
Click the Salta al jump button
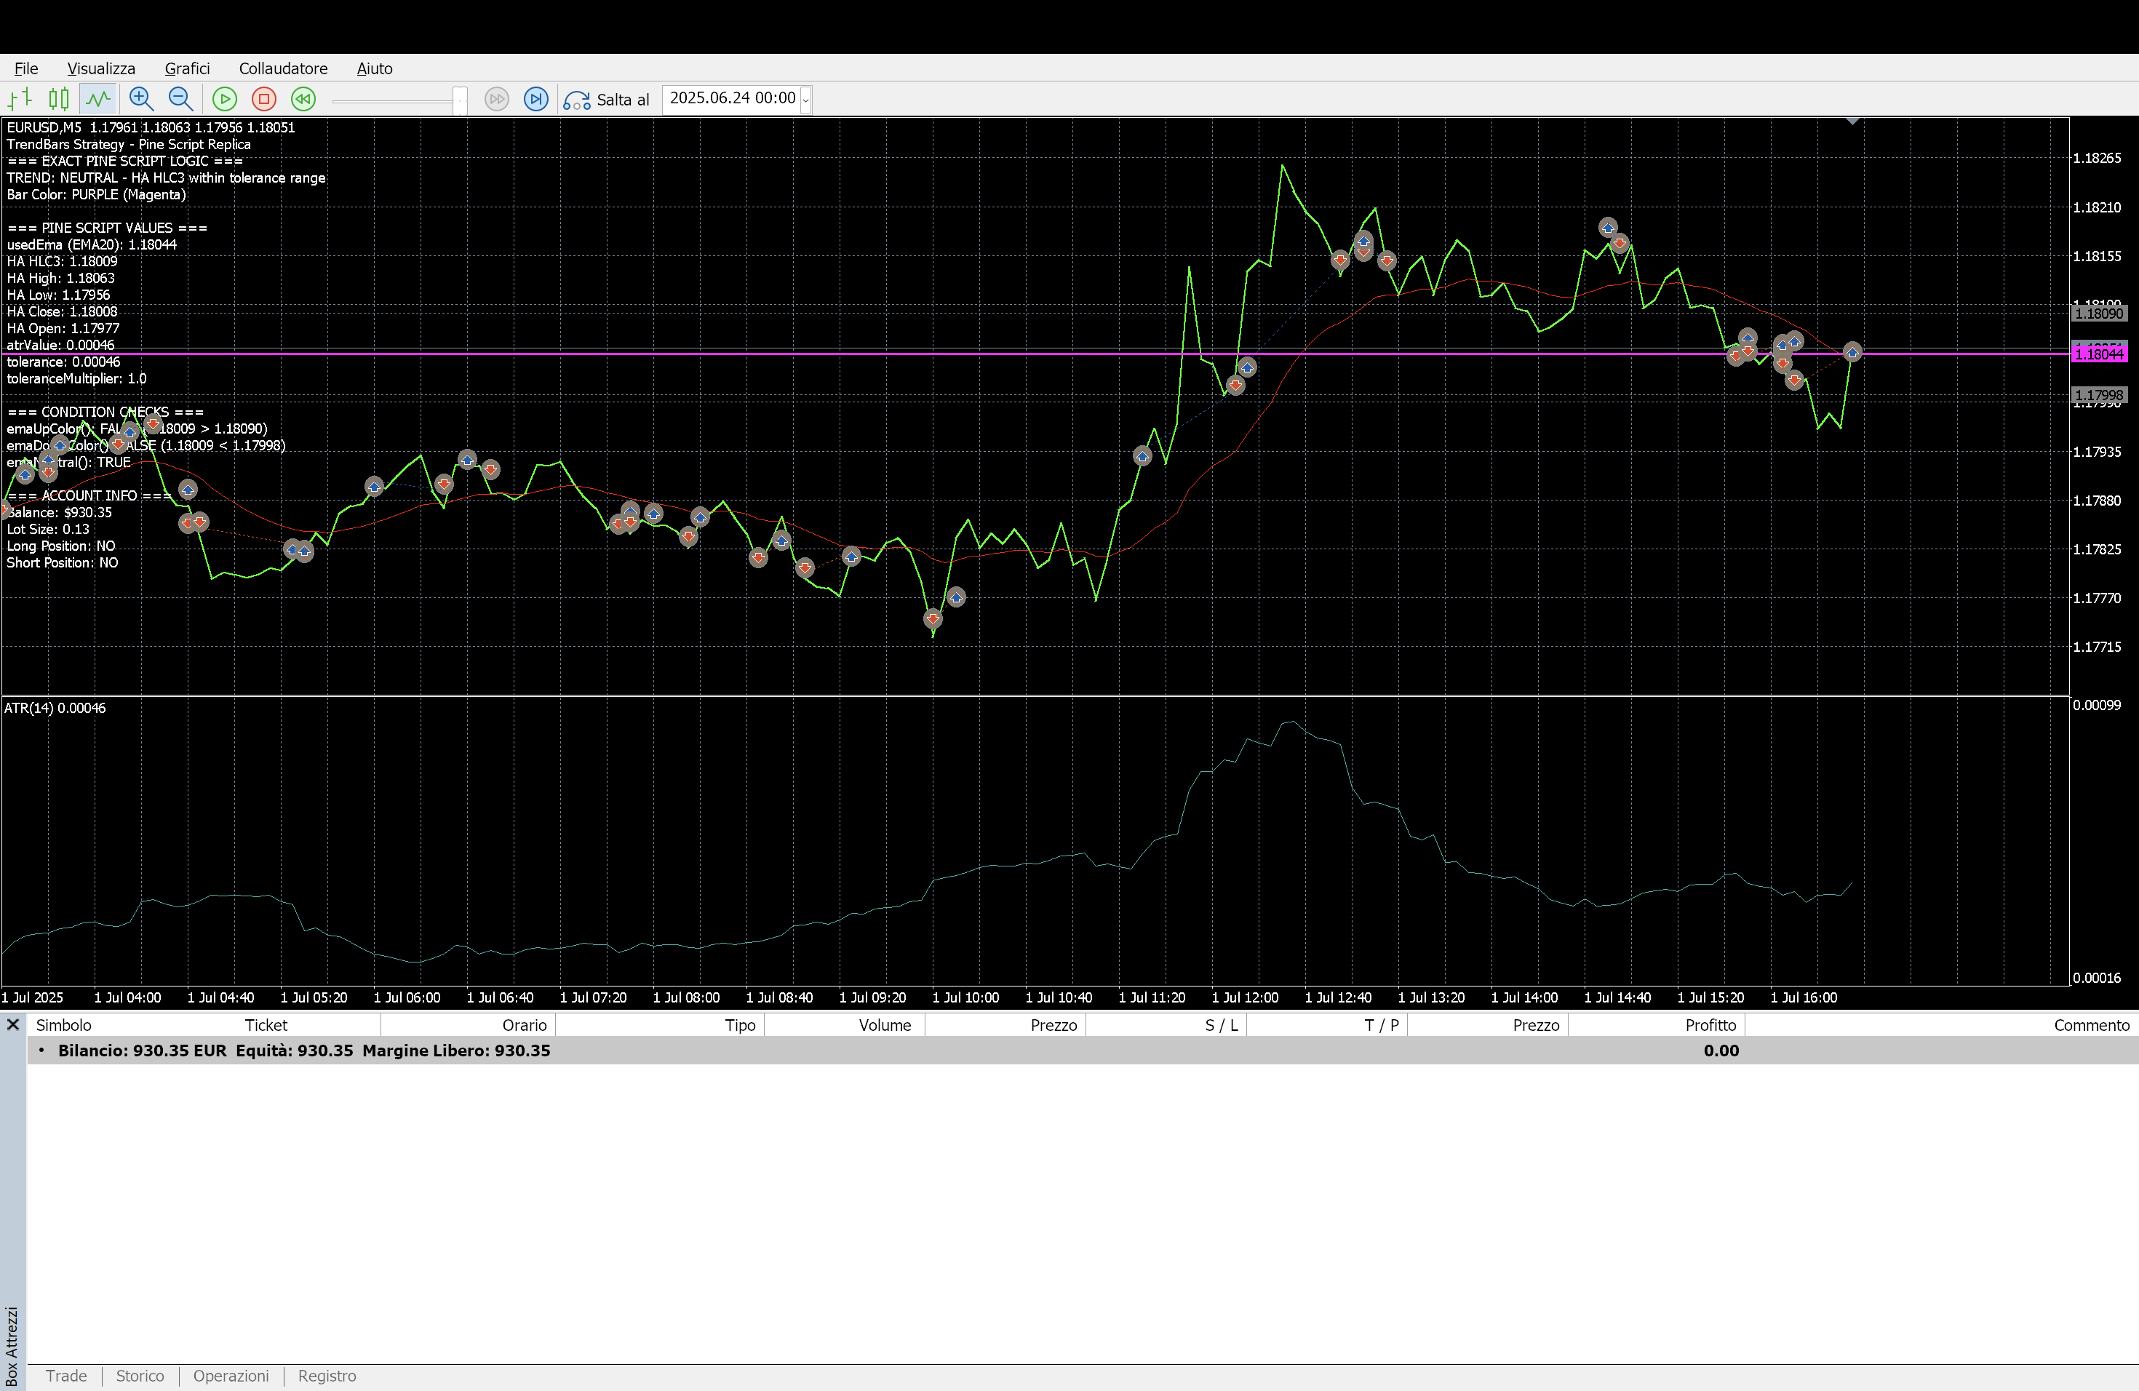(608, 100)
